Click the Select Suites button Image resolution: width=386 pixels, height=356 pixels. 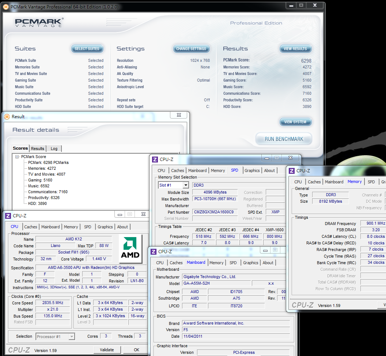[87, 49]
